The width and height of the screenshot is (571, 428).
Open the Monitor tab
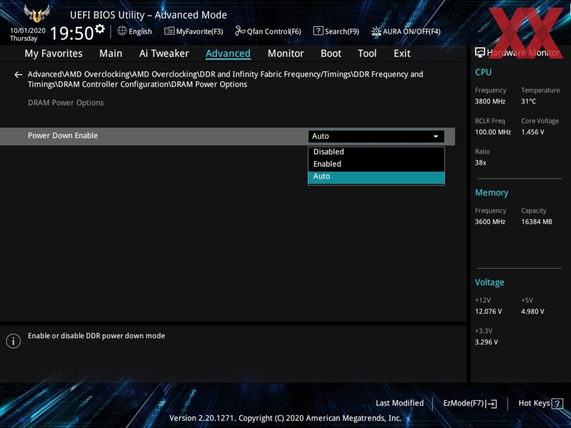(285, 53)
